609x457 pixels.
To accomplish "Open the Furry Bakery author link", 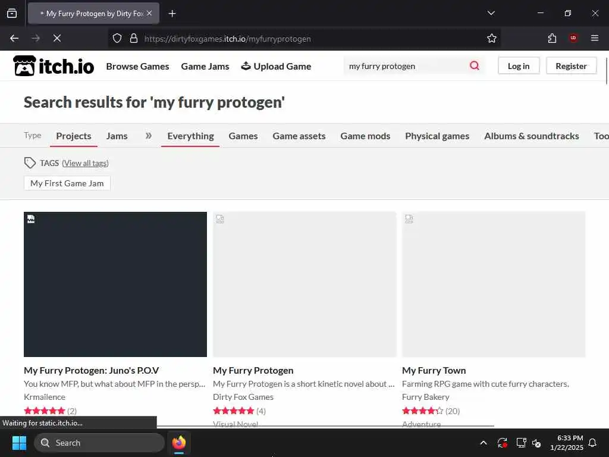I will pyautogui.click(x=425, y=397).
